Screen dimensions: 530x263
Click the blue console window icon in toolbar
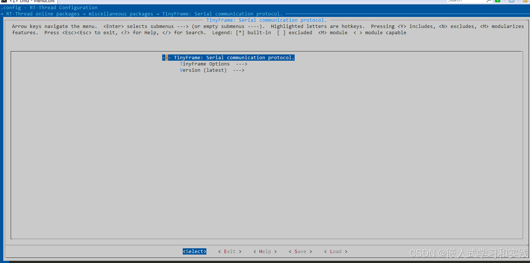pyautogui.click(x=512, y=1)
